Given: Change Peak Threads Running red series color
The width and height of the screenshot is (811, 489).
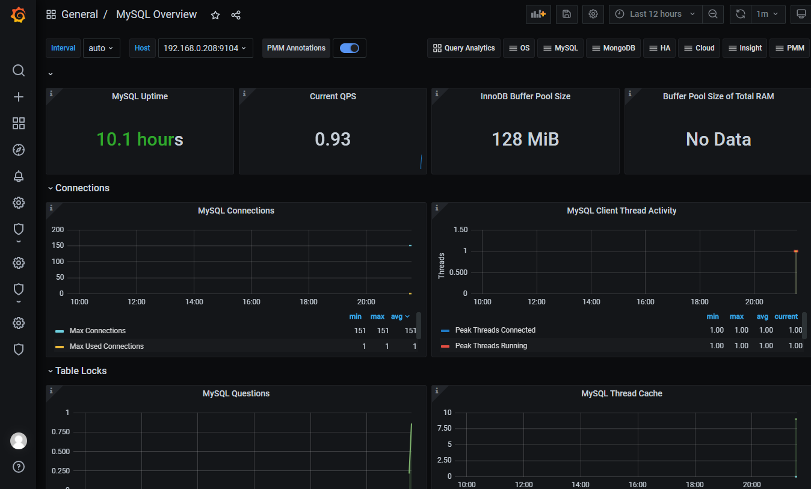Looking at the screenshot, I should (x=445, y=346).
